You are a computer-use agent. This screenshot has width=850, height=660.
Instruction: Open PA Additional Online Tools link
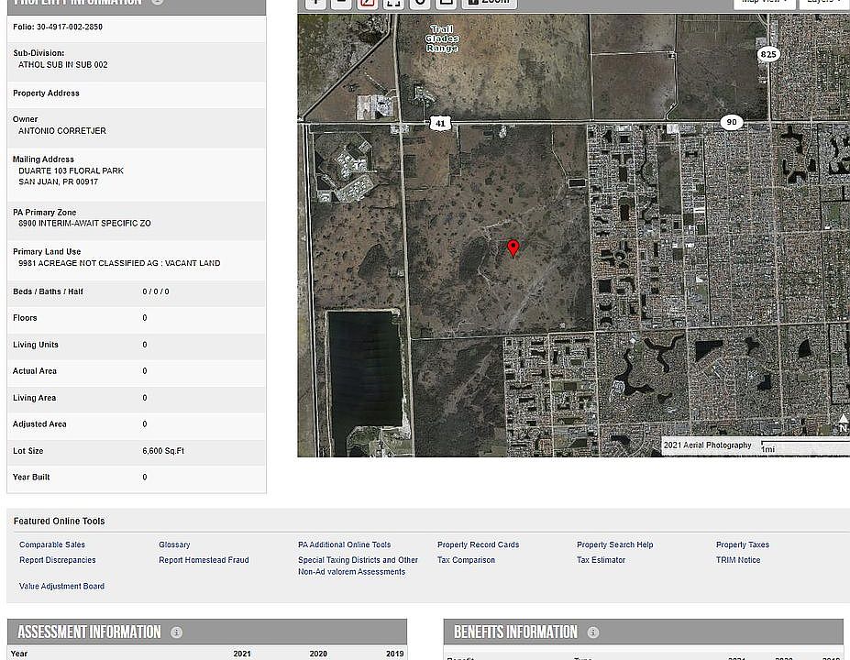344,544
